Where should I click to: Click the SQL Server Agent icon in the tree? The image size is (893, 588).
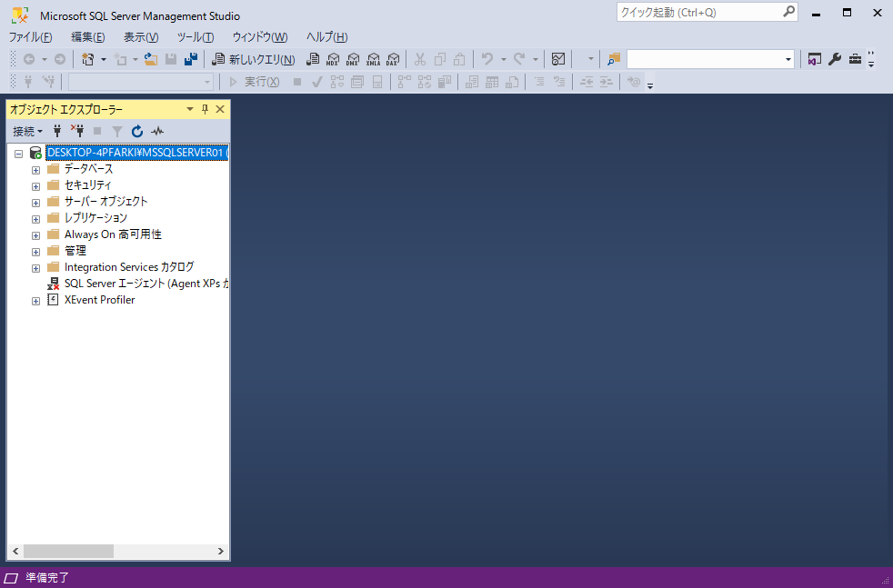(x=53, y=284)
